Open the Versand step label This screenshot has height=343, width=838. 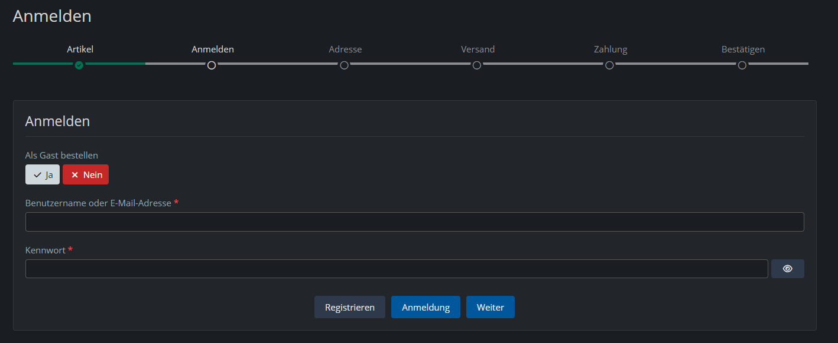478,50
